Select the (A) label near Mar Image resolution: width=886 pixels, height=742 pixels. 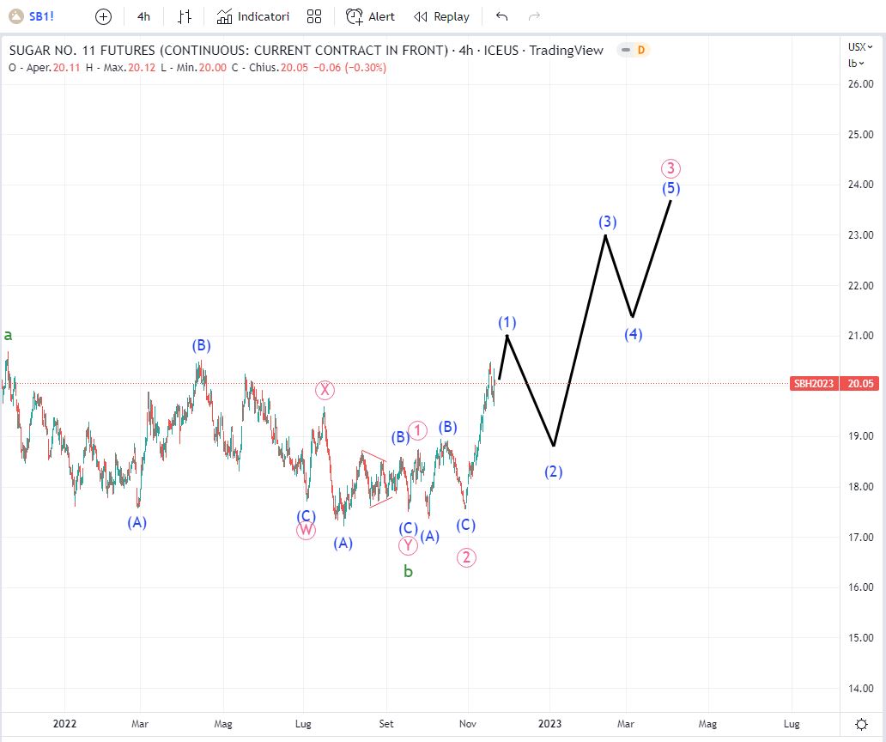tap(137, 523)
